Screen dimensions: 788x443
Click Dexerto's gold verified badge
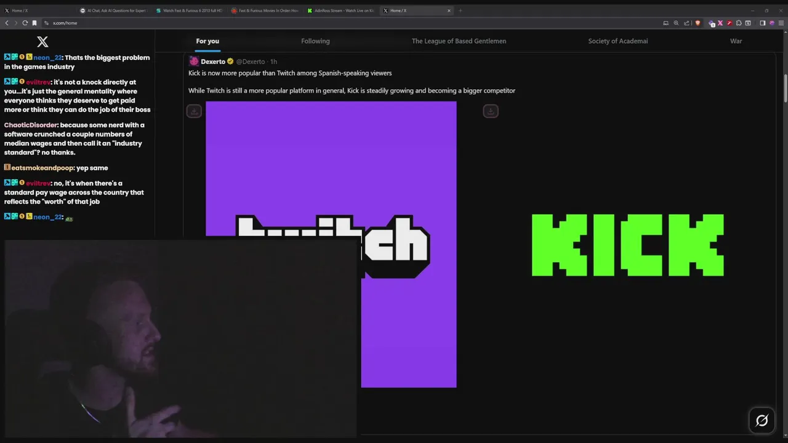point(230,62)
